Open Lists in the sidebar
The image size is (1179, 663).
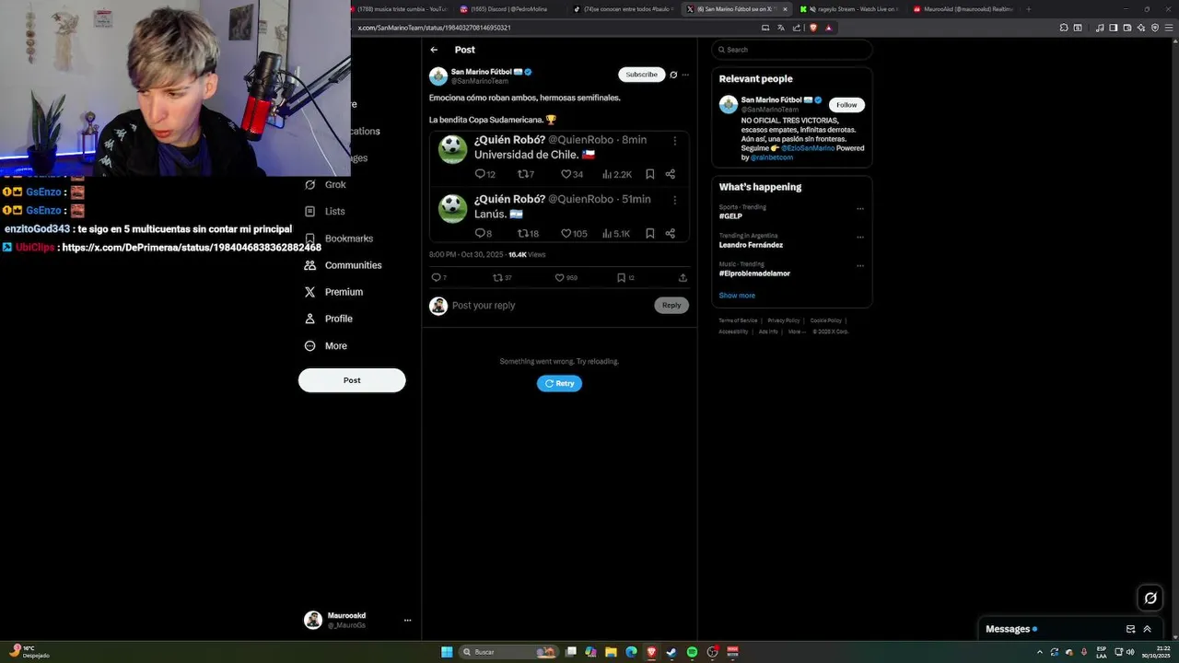pyautogui.click(x=325, y=211)
